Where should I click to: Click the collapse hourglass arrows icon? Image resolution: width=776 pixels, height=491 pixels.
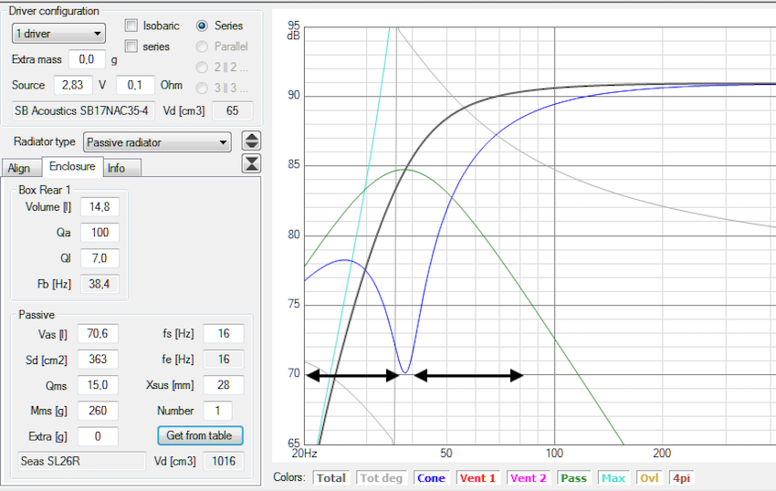tap(251, 163)
